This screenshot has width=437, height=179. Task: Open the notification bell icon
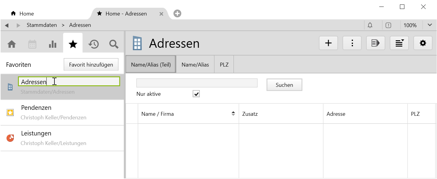point(370,25)
